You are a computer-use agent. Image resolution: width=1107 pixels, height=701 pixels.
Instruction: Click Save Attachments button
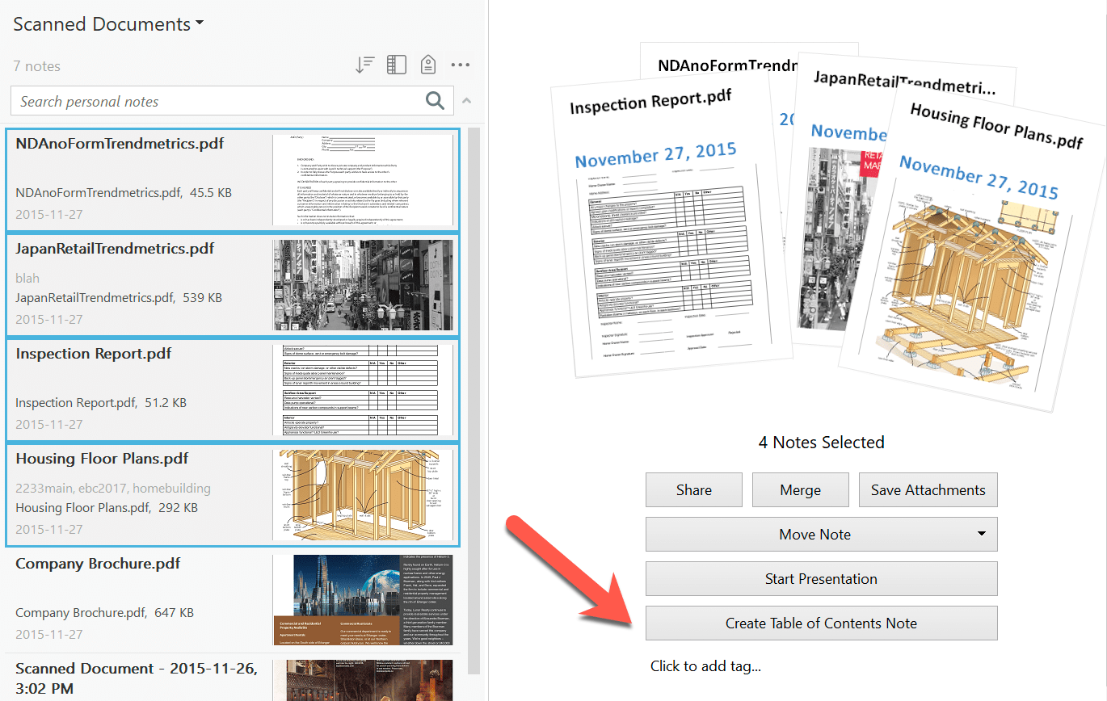[928, 490]
